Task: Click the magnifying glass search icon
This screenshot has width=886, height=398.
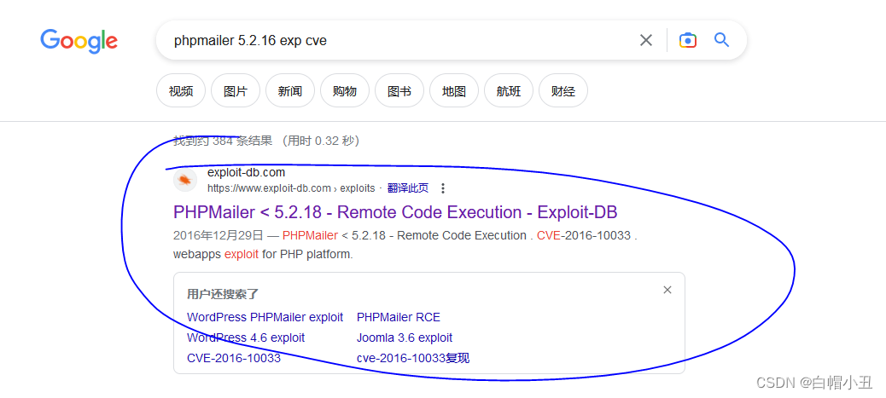Action: pos(721,40)
